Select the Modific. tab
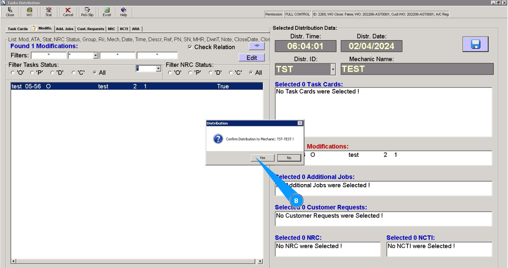508x268 pixels. point(42,28)
